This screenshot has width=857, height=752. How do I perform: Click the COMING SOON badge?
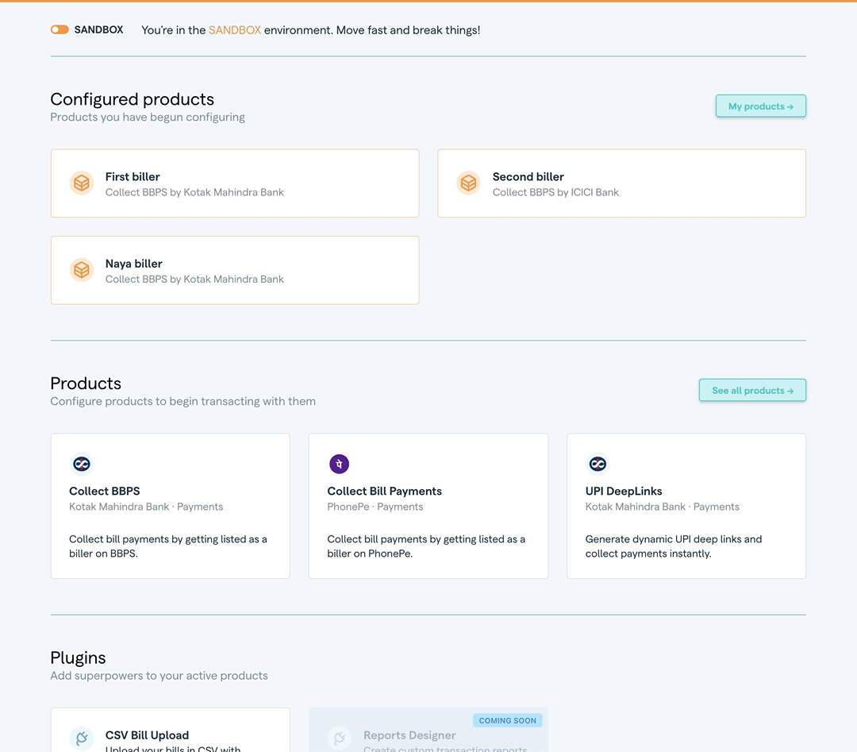(508, 720)
